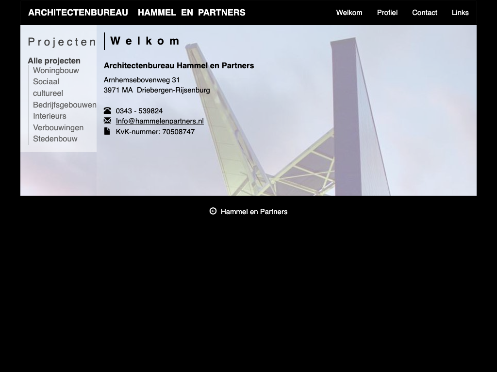Open the Contact page
This screenshot has height=372, width=497.
pos(424,13)
